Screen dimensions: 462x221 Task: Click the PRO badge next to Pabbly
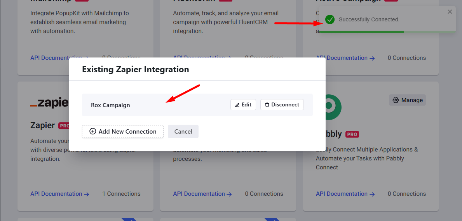(x=352, y=134)
